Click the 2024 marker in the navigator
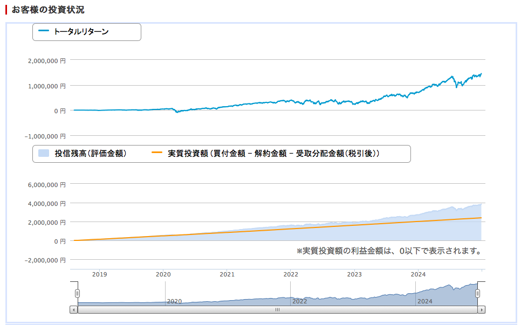Image resolution: width=521 pixels, height=325 pixels. pyautogui.click(x=424, y=301)
